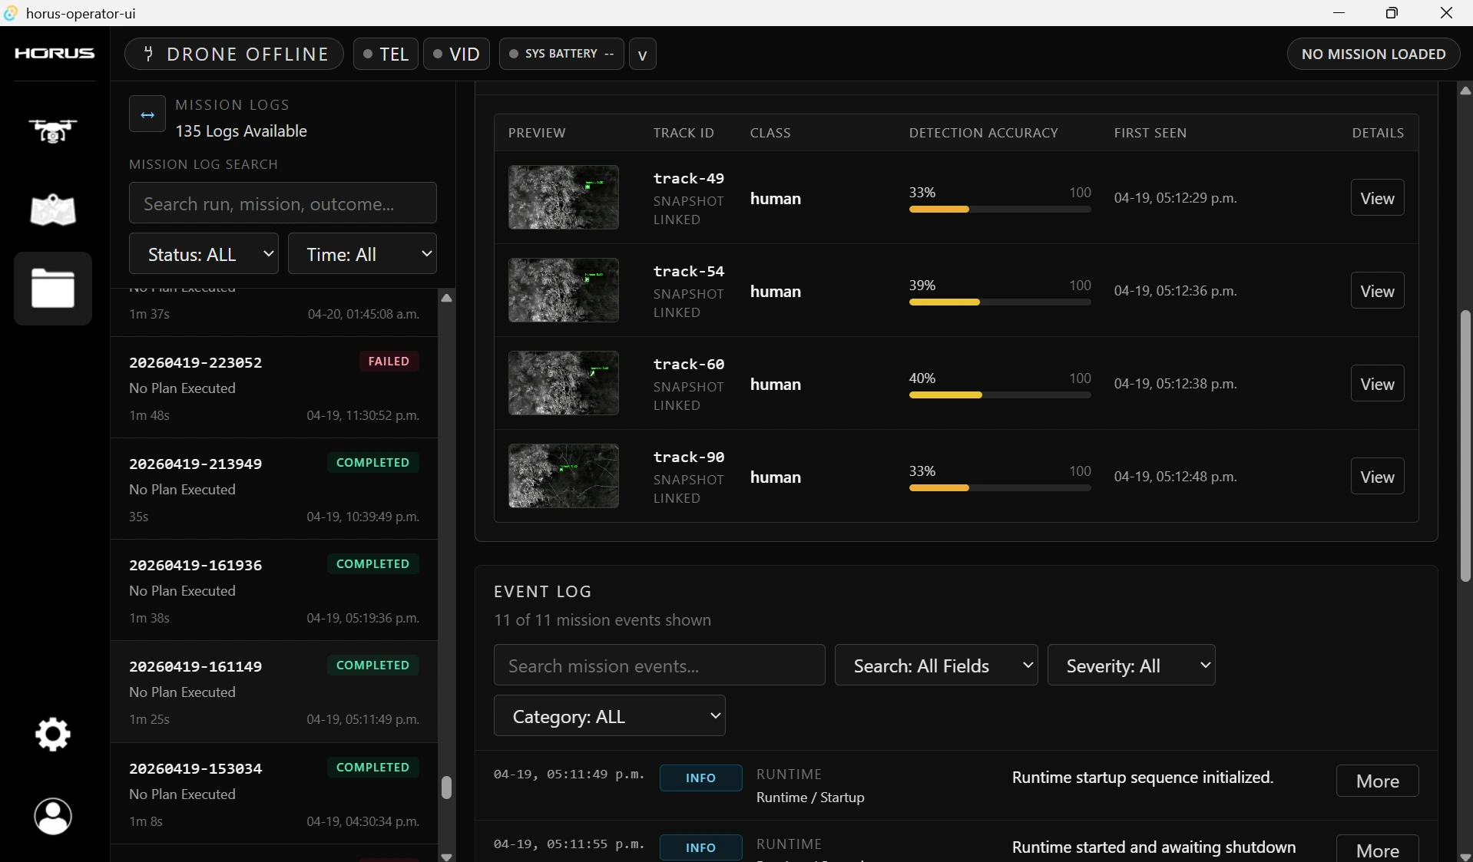Click the SYS BATTERY status pill

pos(561,54)
